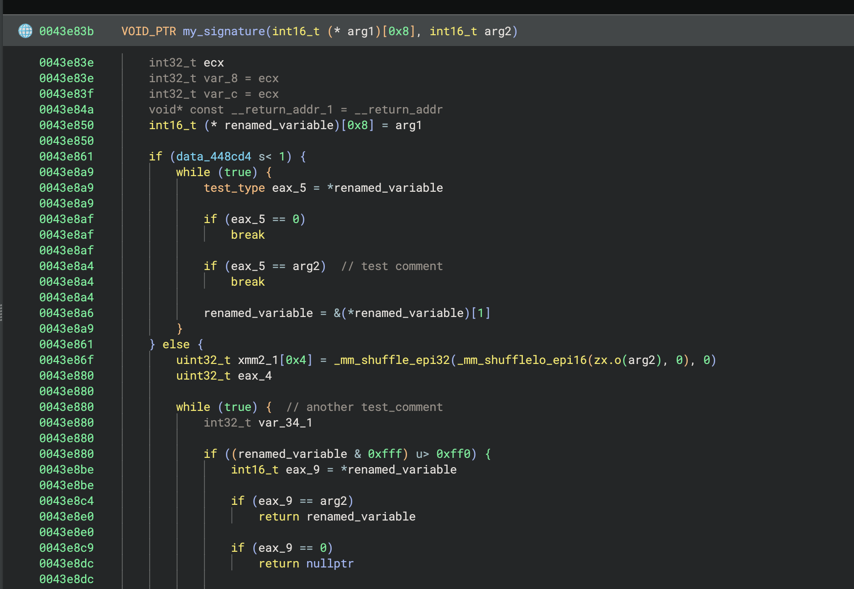Viewport: 854px width, 589px height.
Task: Select the xmm2_1 variable declaration
Action: coord(257,360)
